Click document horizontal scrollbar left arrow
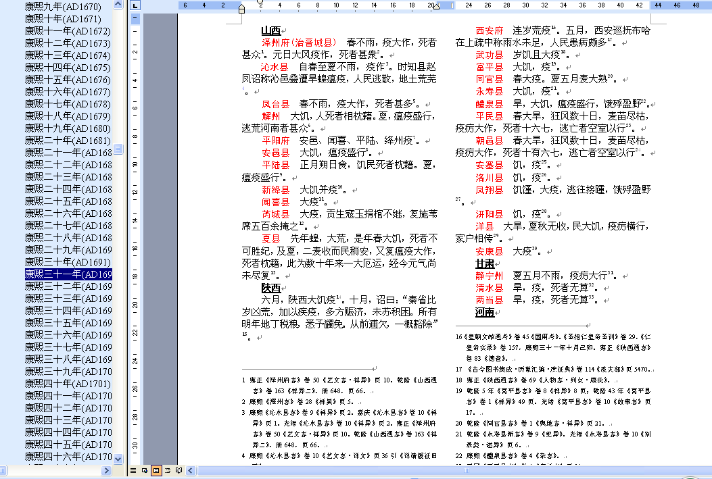The width and height of the screenshot is (712, 479). (x=190, y=470)
